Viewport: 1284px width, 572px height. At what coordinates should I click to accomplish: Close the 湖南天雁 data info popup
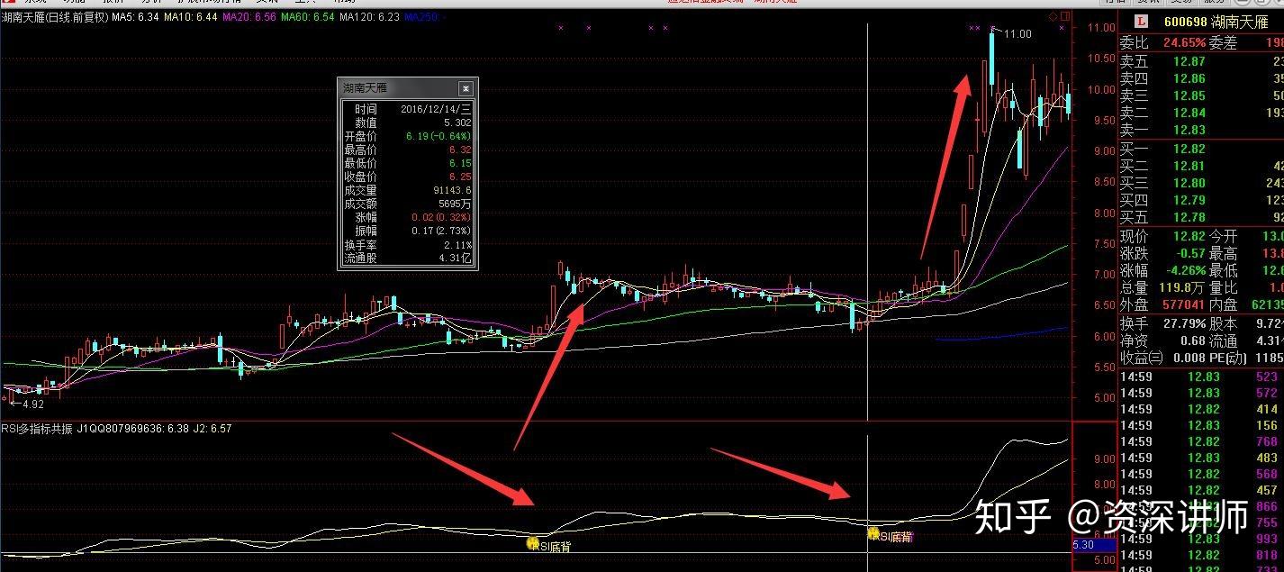(x=466, y=88)
